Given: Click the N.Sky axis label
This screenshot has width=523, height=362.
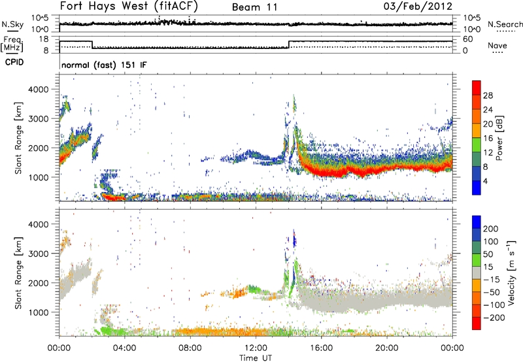Looking at the screenshot, I should 12,24.
